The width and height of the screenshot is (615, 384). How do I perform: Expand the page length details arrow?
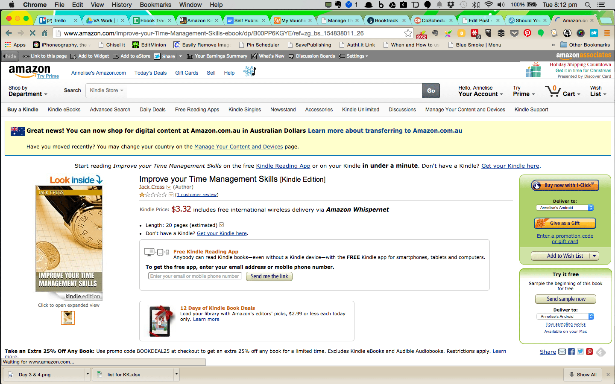[x=222, y=225]
